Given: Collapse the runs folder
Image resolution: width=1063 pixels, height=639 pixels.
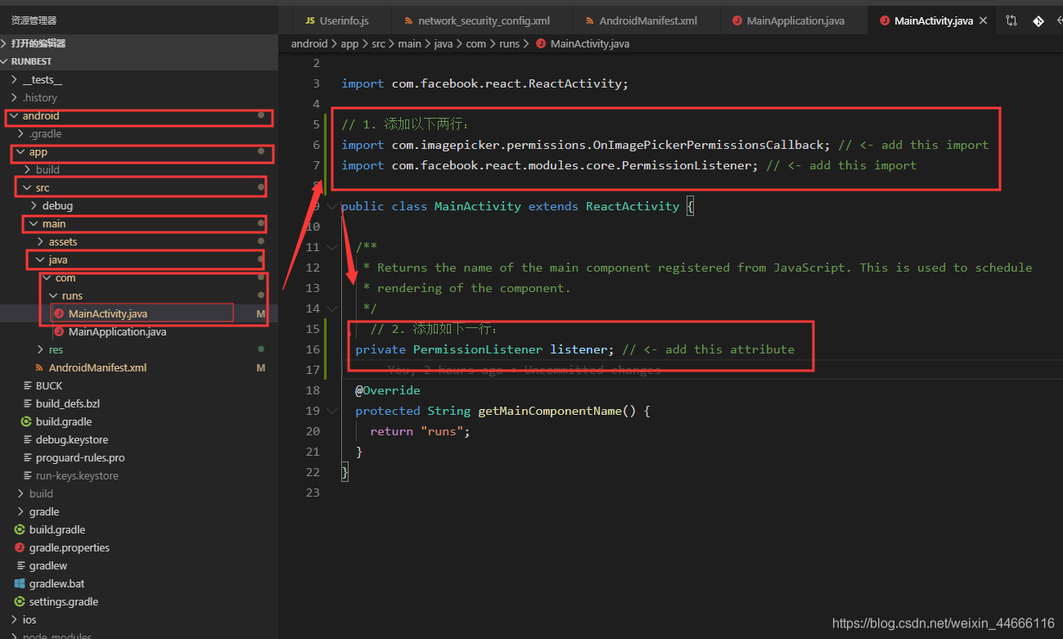Looking at the screenshot, I should (x=139, y=295).
